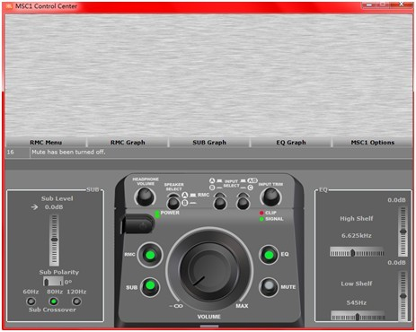This screenshot has width=416, height=332.
Task: Flip the Sub Polarity switch
Action: point(53,282)
